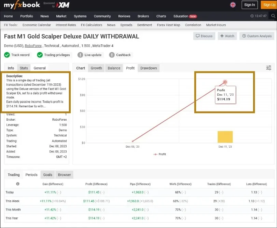277x228 pixels.
Task: Open Forex Heat Map tool
Action: pyautogui.click(x=168, y=25)
